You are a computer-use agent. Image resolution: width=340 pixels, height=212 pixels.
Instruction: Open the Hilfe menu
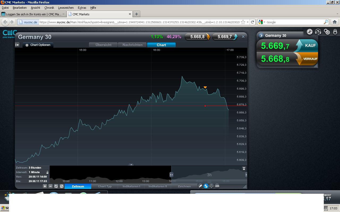pos(93,8)
